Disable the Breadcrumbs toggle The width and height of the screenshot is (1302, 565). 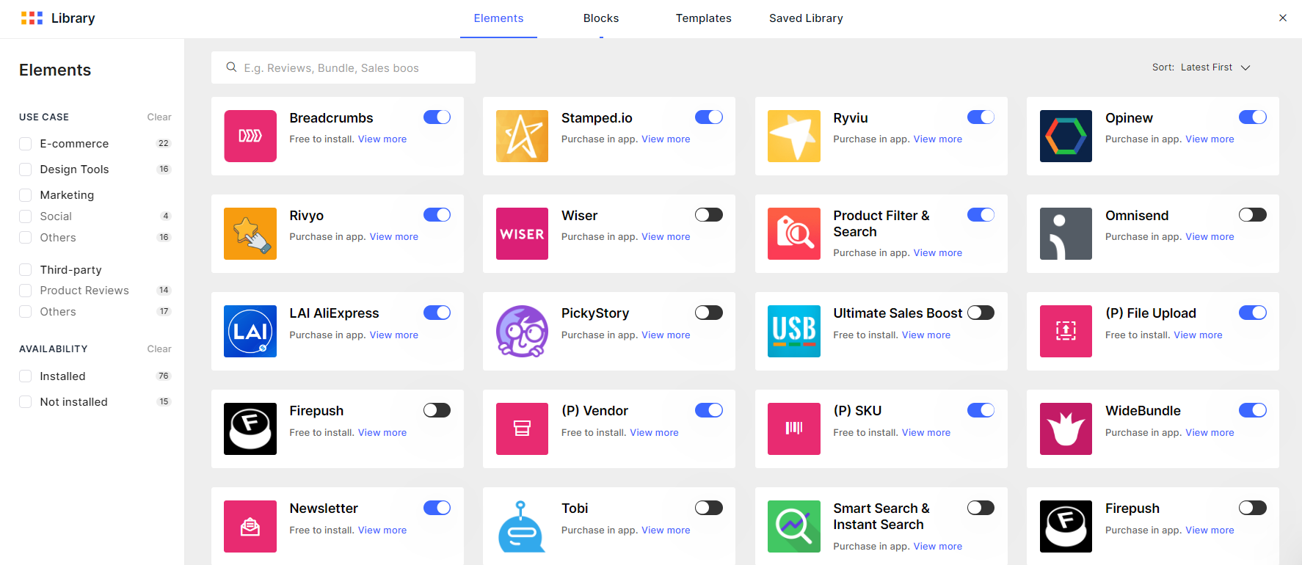(437, 117)
